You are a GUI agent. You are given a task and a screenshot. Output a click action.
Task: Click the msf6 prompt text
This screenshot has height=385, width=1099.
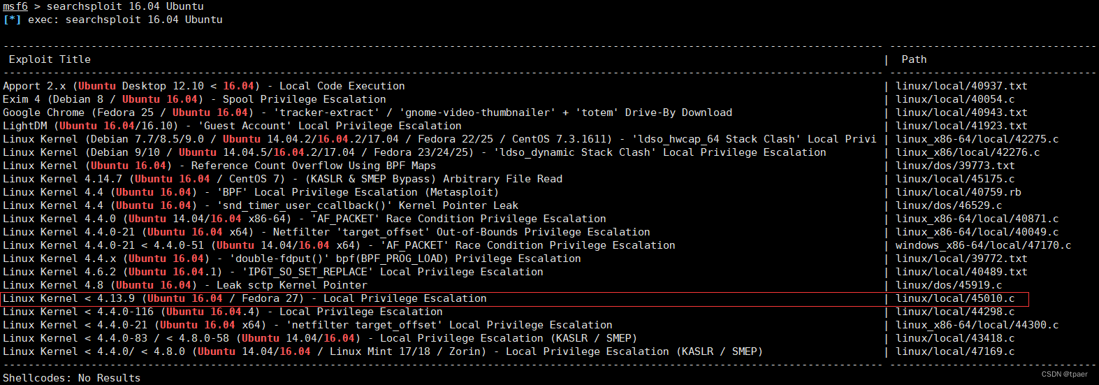(x=15, y=6)
